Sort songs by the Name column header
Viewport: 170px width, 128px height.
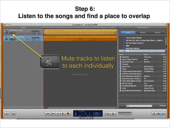(131, 55)
